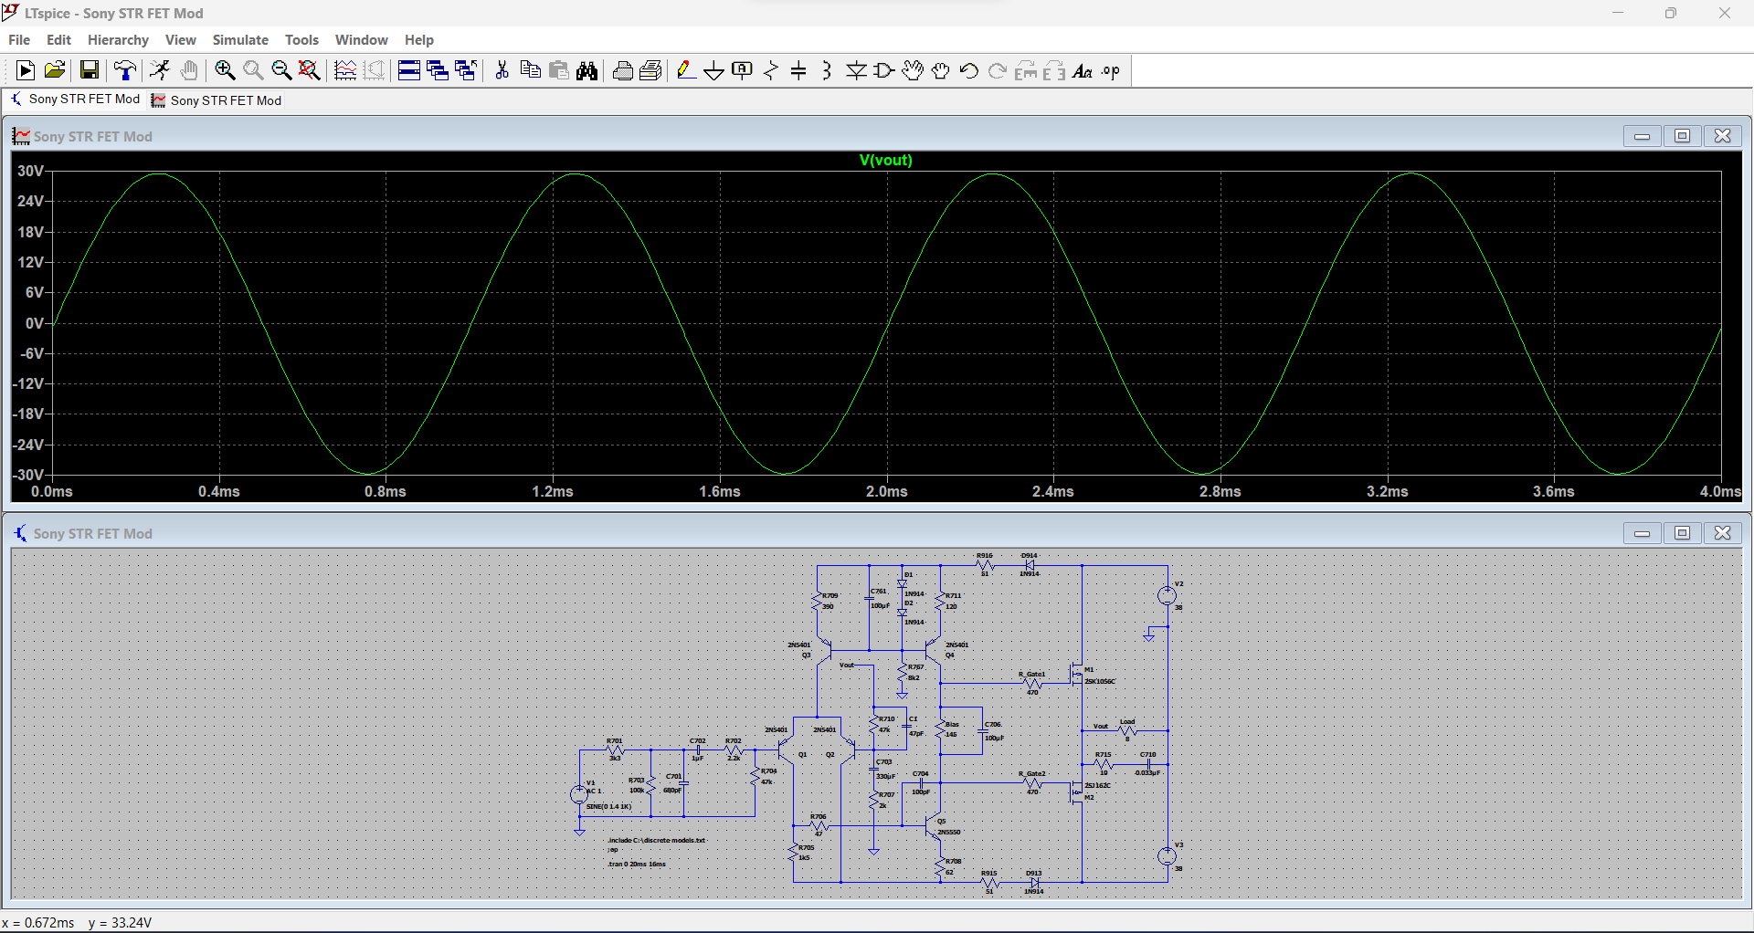Activate the Pan magnifier tool
Image resolution: width=1754 pixels, height=933 pixels.
253,70
